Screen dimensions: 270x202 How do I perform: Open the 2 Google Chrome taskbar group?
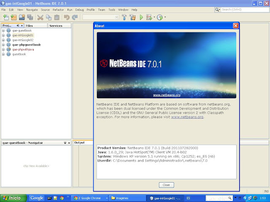[x=90, y=198]
